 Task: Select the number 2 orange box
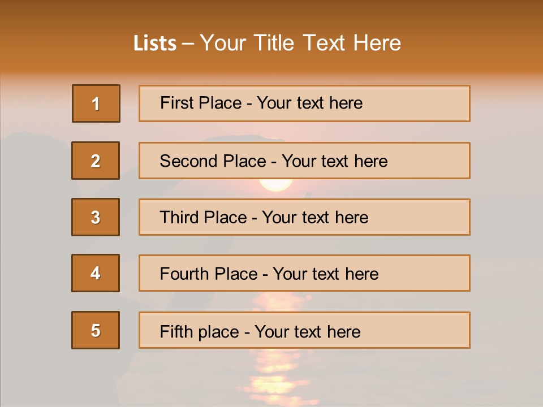tap(96, 161)
